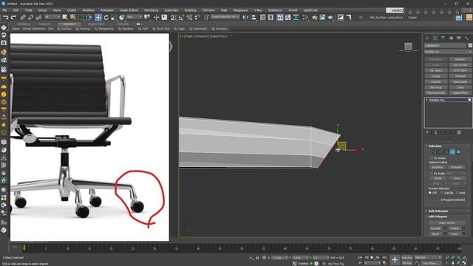The image size is (473, 266).
Task: Click the Undo arrow in main toolbar
Action: [5, 18]
